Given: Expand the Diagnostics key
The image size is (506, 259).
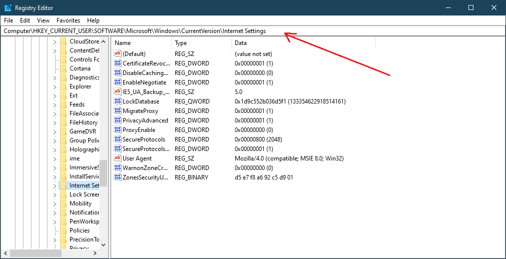Looking at the screenshot, I should 55,77.
